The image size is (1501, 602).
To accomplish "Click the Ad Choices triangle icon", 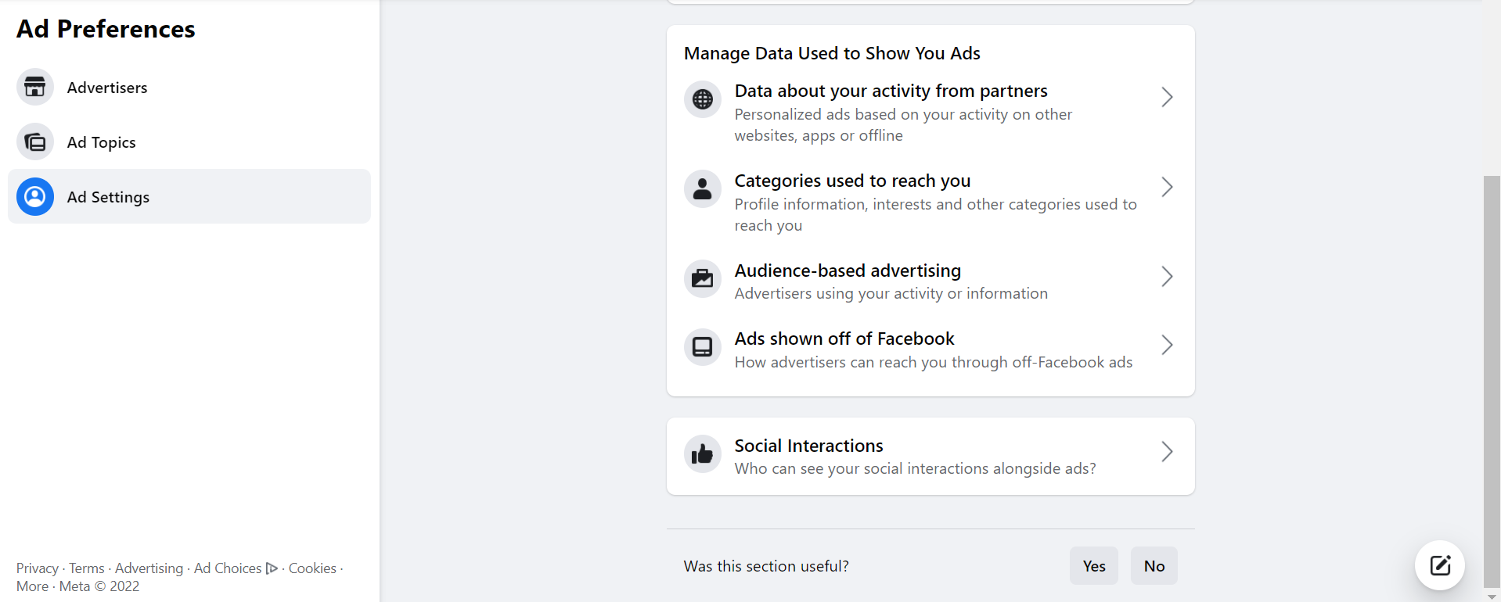I will pos(272,568).
